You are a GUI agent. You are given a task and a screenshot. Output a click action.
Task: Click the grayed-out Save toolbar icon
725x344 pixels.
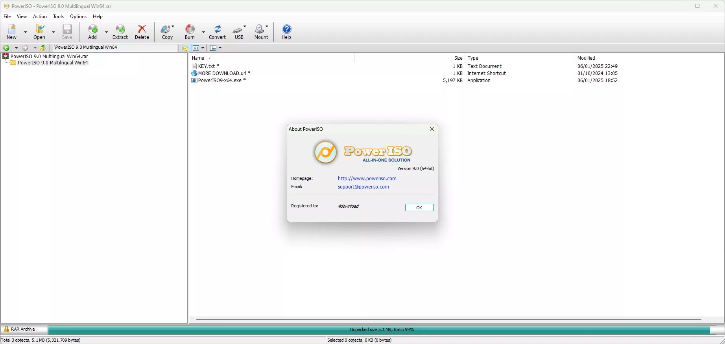coord(67,29)
